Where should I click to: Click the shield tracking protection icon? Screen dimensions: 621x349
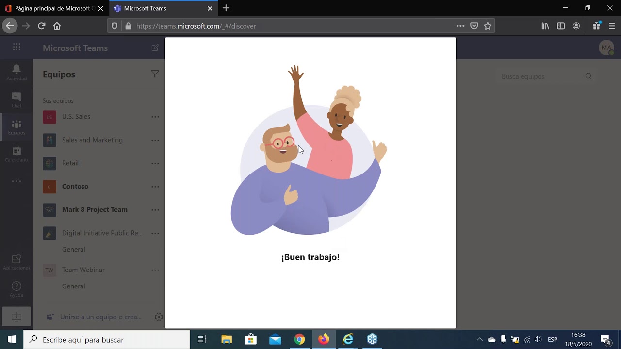(x=114, y=26)
